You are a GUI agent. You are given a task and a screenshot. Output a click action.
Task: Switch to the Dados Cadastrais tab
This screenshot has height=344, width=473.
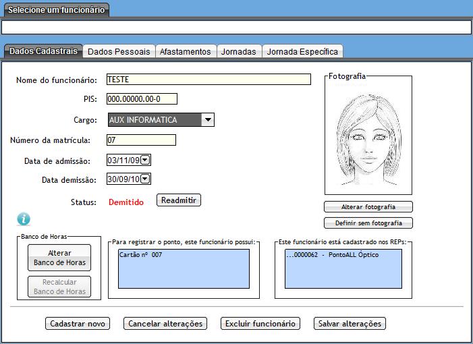coord(43,51)
